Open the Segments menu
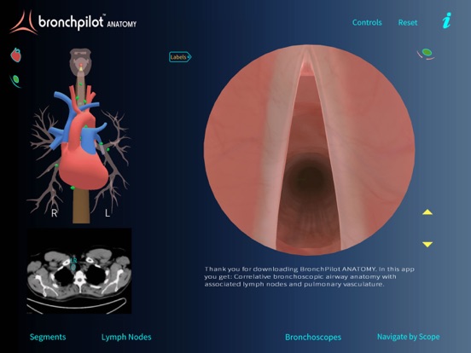Screen dimensions: 471x353 48,337
